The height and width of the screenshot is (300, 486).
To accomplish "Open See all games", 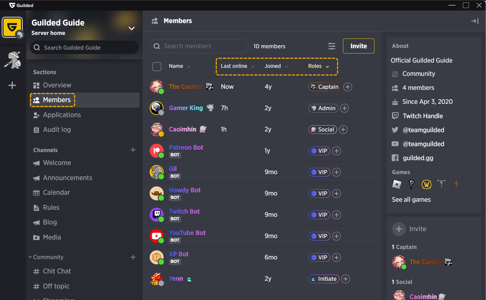I will point(411,199).
